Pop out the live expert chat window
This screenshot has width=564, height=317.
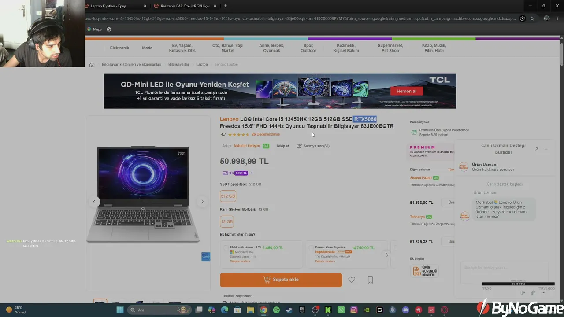tap(536, 149)
